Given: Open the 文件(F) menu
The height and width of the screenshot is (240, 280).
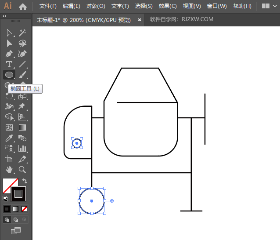Looking at the screenshot, I should pos(48,6).
